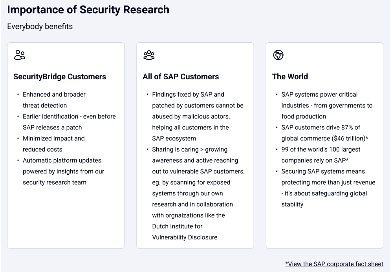Select the Earlier identification bullet text
Image resolution: width=392 pixels, height=272 pixels.
coord(69,122)
